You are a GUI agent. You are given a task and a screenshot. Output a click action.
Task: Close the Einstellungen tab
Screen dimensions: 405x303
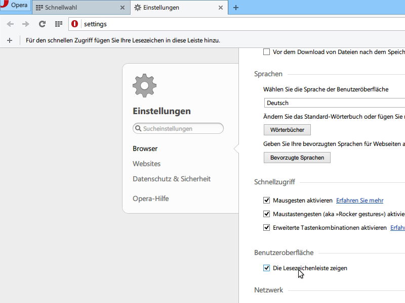tap(221, 8)
